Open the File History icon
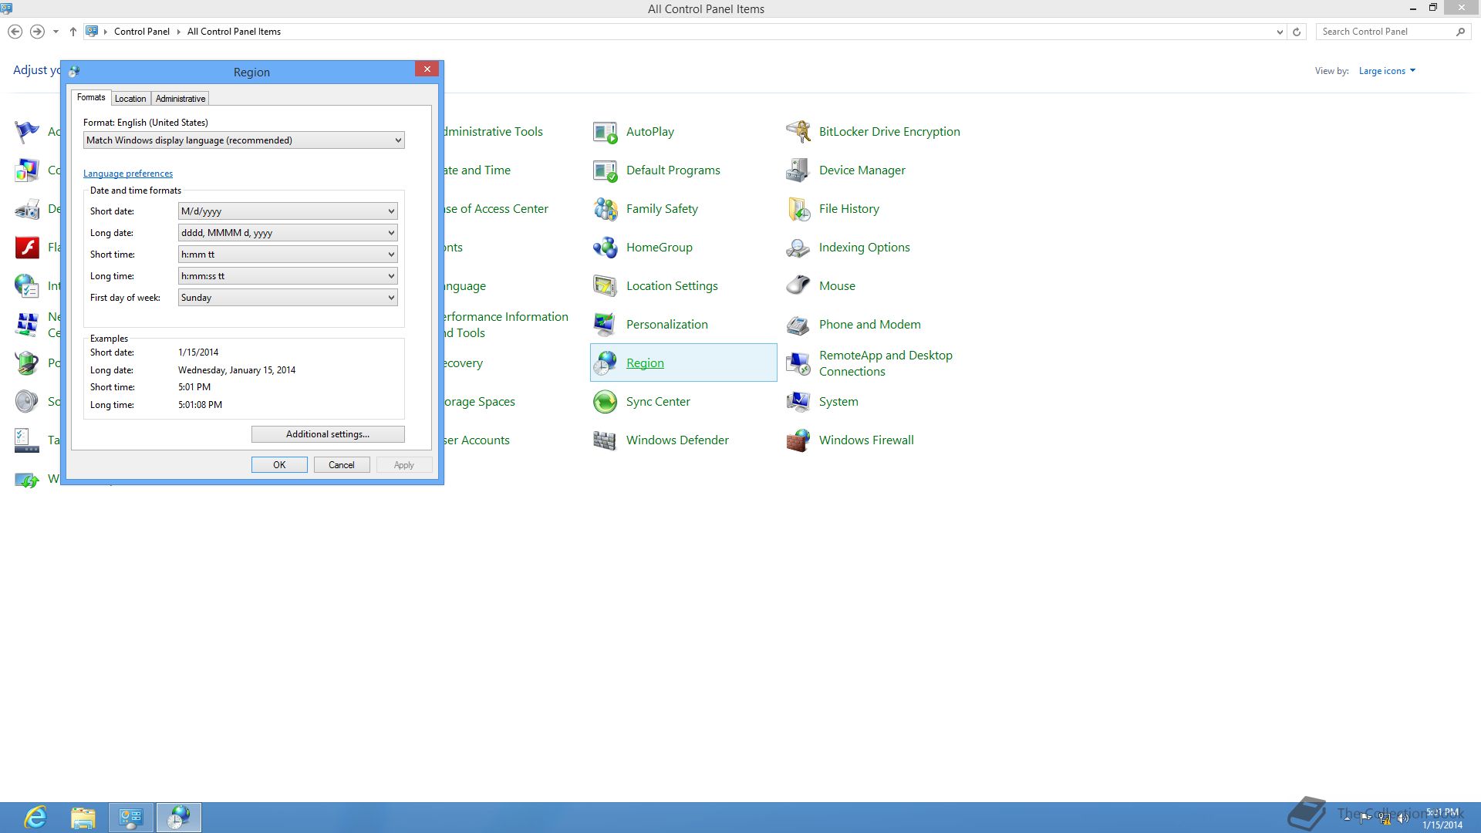 (798, 209)
